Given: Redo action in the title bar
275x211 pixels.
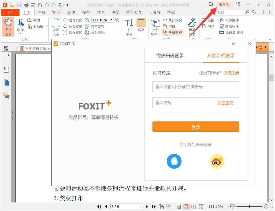Looking at the screenshot, I should 54,5.
